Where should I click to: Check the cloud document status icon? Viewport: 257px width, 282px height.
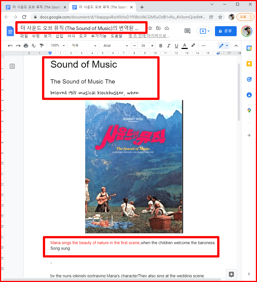pos(167,28)
